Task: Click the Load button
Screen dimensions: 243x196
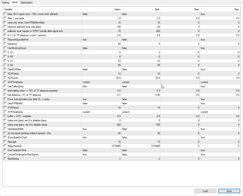Action: [x=205, y=191]
